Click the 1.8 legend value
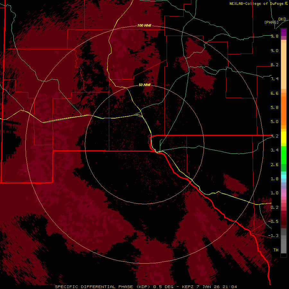This screenshot has height=289, width=289. pos(275,179)
